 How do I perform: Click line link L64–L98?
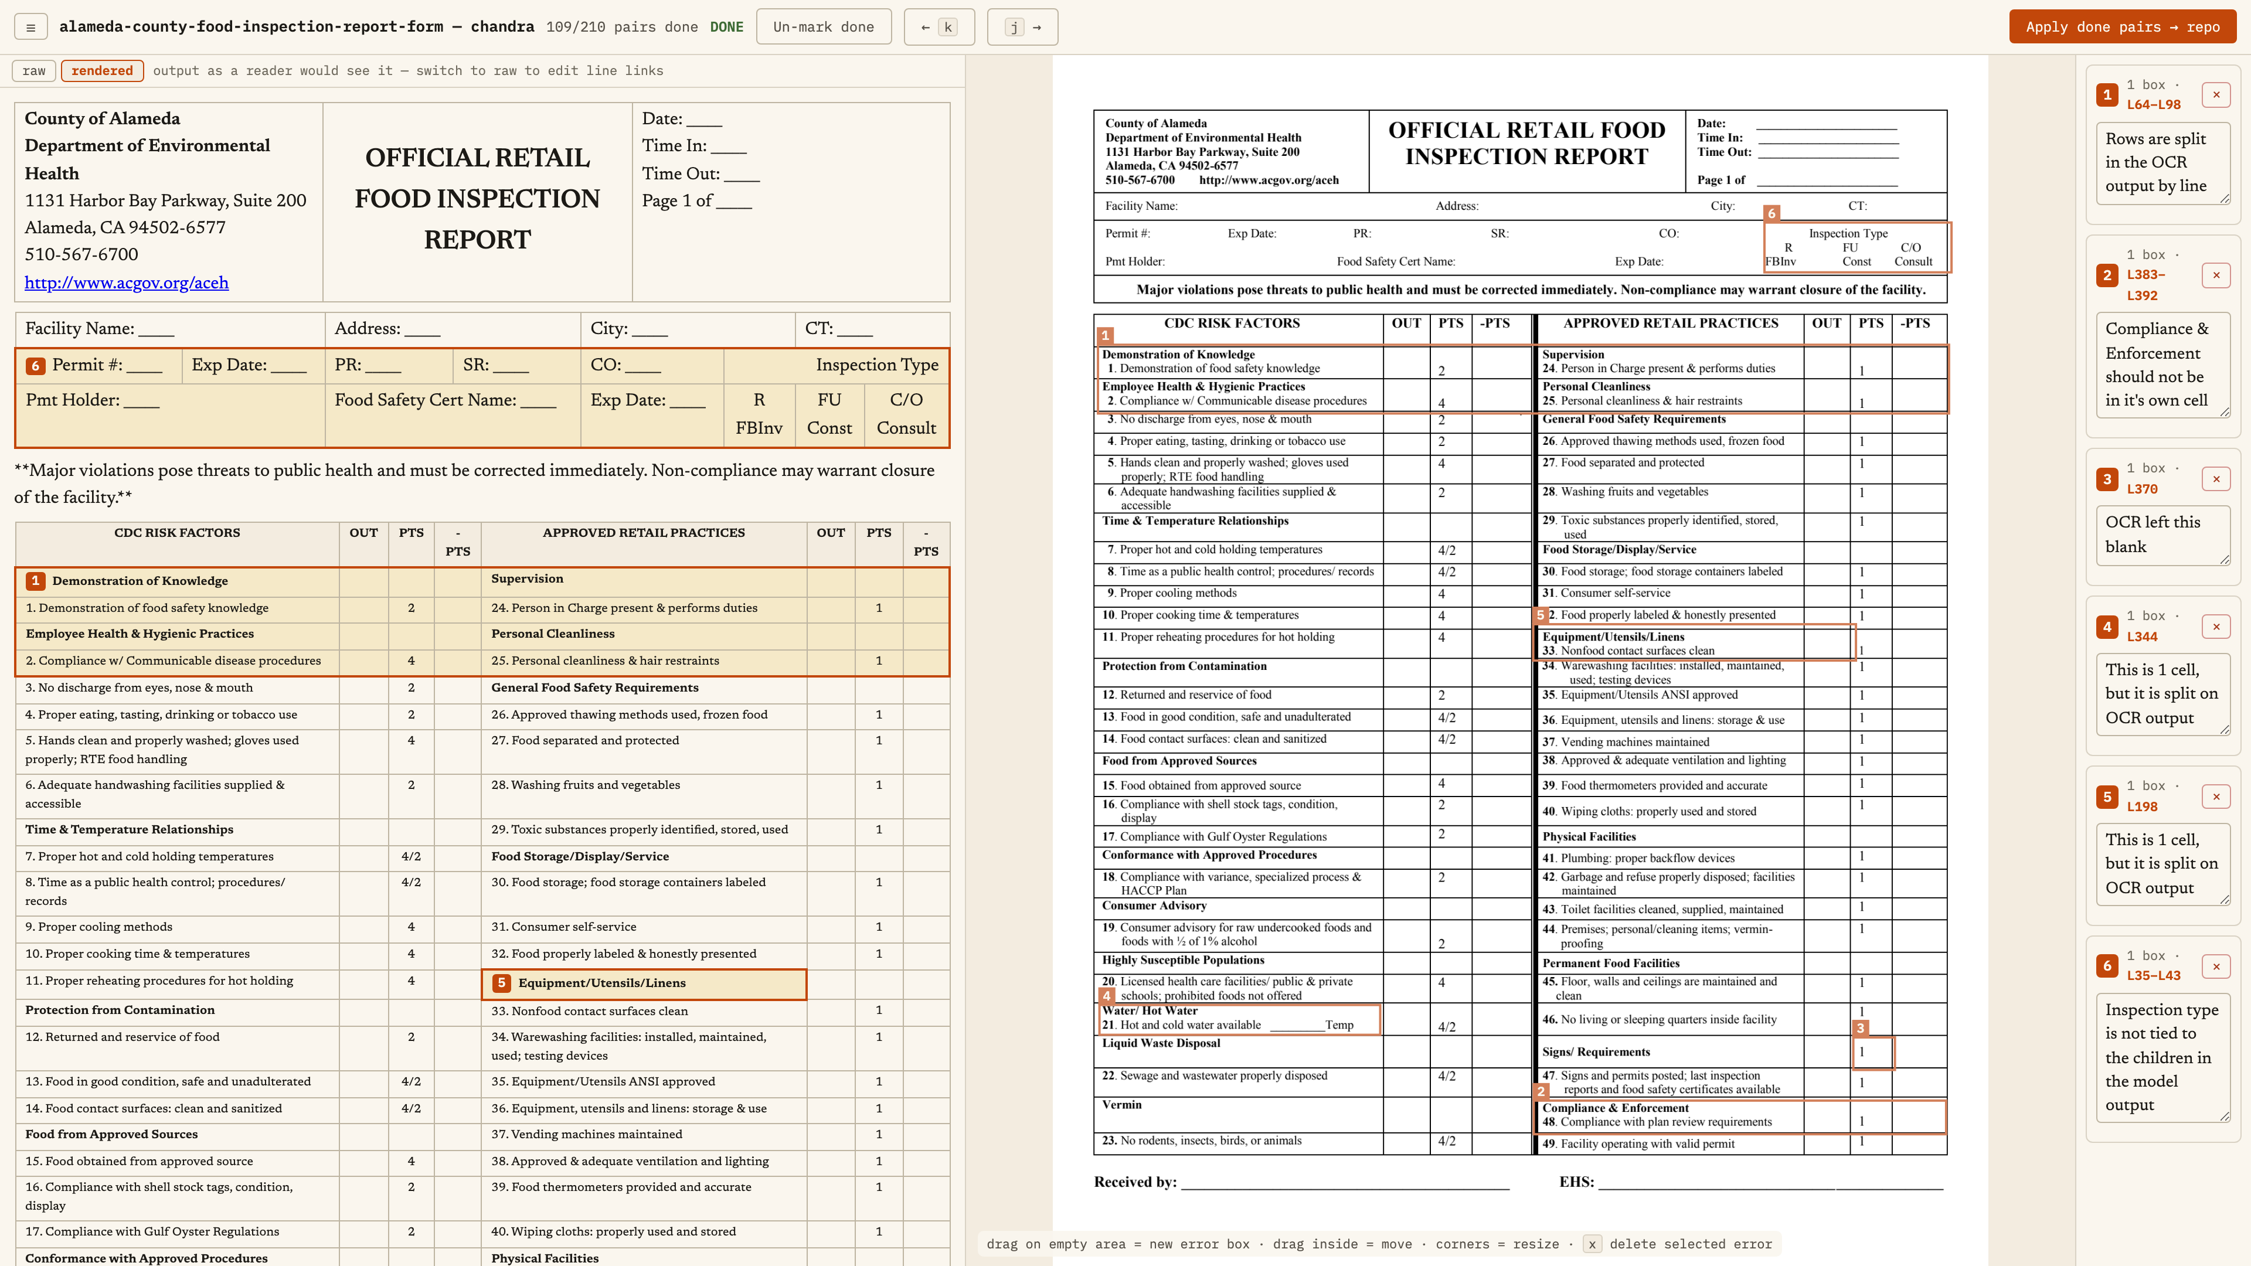pos(2153,105)
